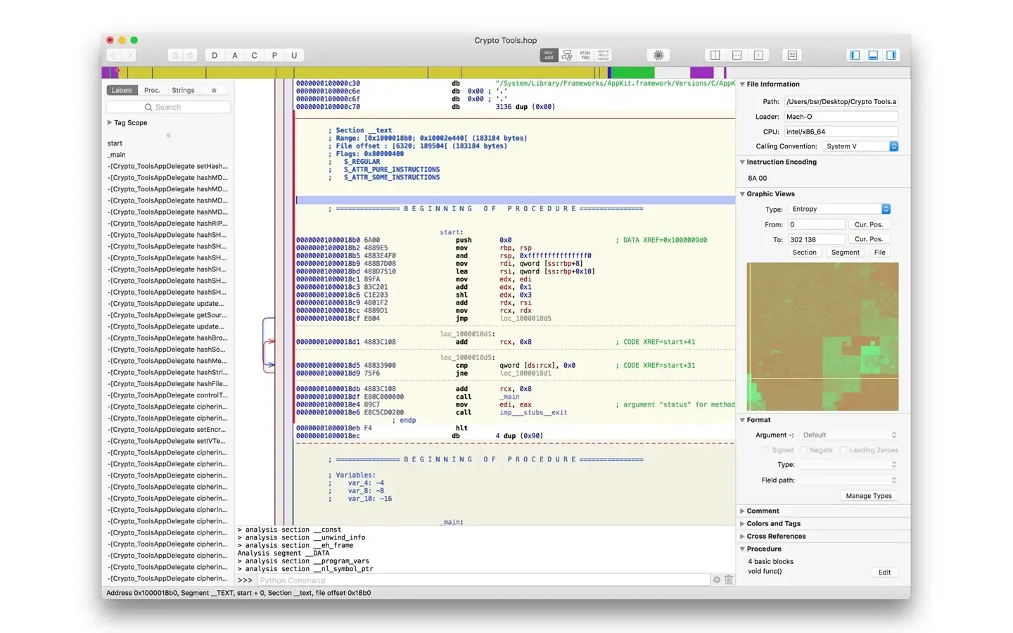Enable the Signed checkbox in Format
This screenshot has width=1013, height=633.
pyautogui.click(x=767, y=450)
